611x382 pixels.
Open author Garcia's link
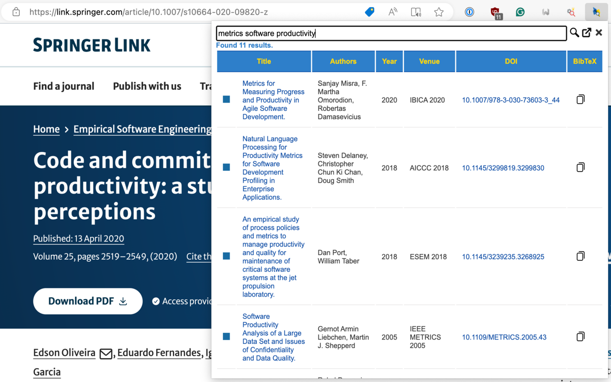click(47, 372)
